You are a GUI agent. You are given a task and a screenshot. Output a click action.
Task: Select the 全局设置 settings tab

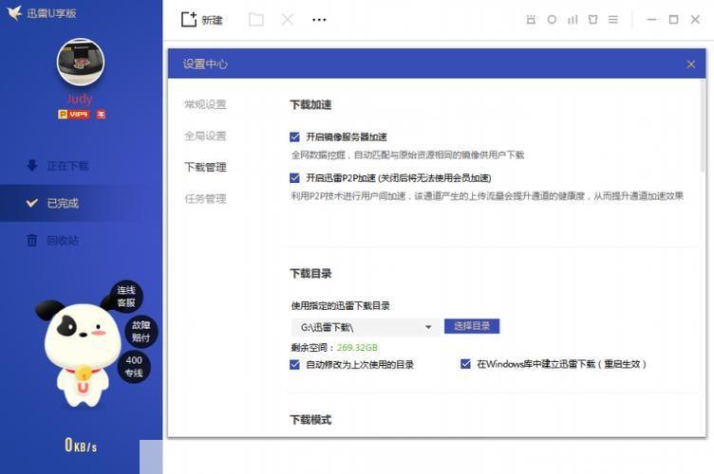(x=205, y=136)
